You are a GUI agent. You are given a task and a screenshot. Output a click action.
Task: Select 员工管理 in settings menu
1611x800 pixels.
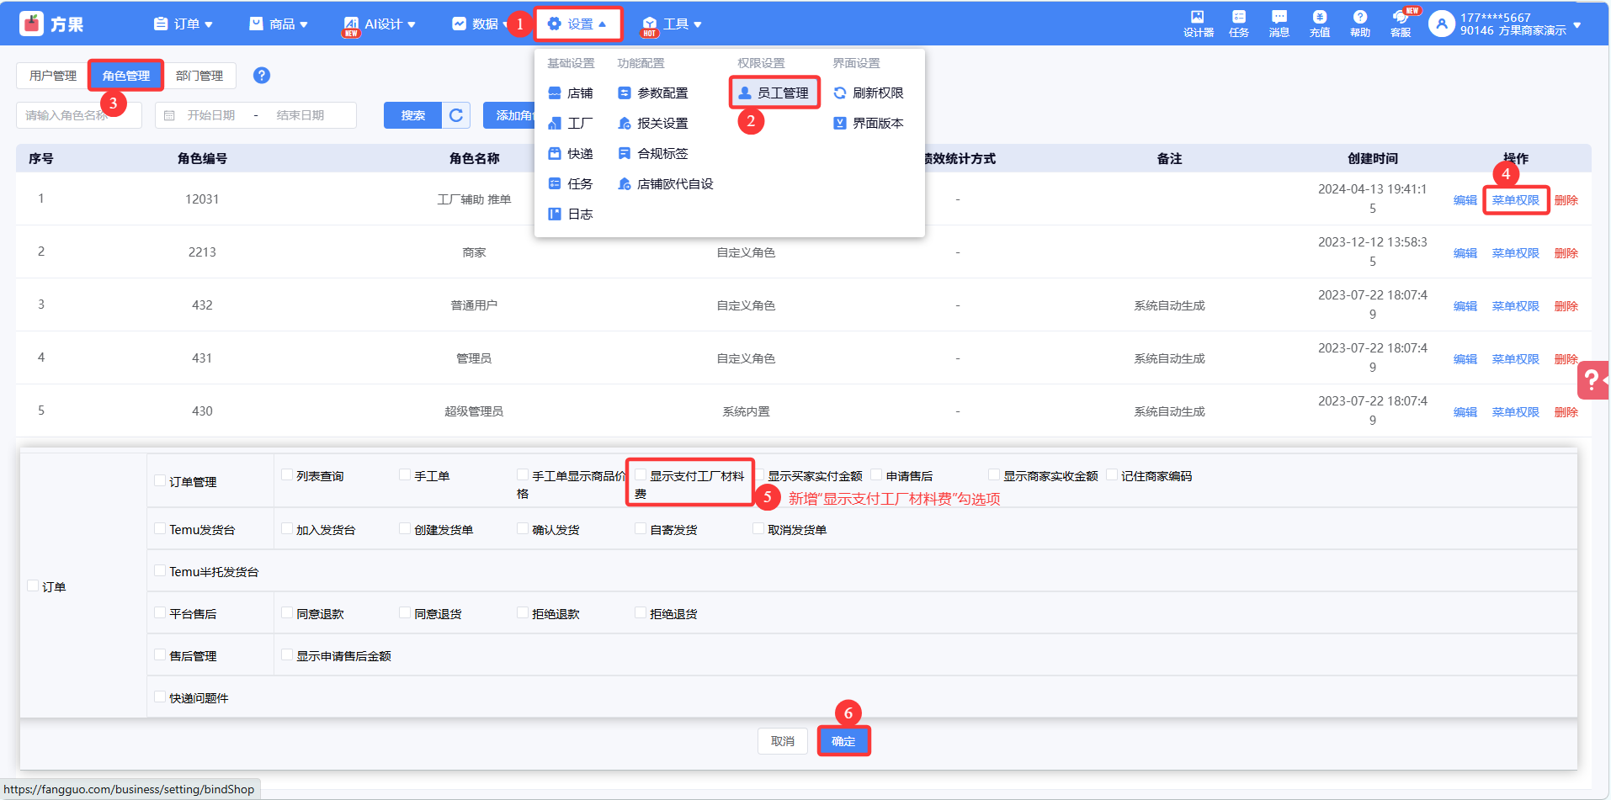pos(774,93)
